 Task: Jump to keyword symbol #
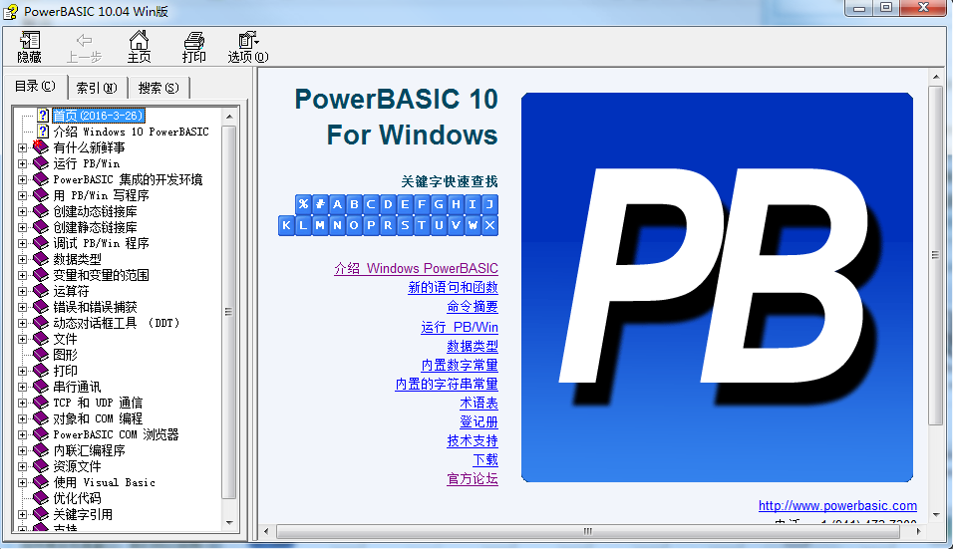click(x=320, y=204)
